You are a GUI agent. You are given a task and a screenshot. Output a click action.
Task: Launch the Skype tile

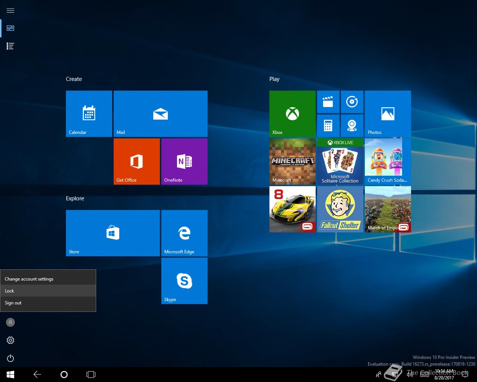184,281
